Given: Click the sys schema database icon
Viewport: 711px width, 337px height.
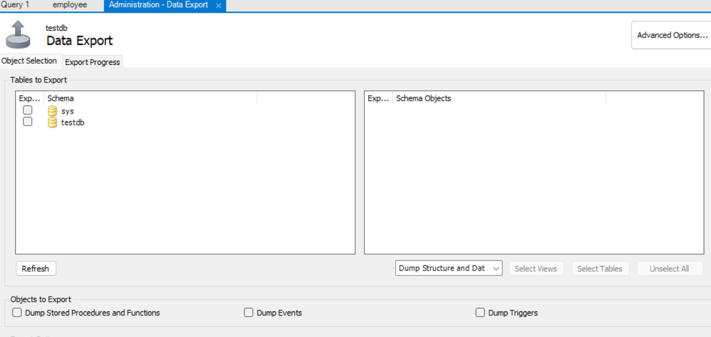Looking at the screenshot, I should click(x=52, y=111).
